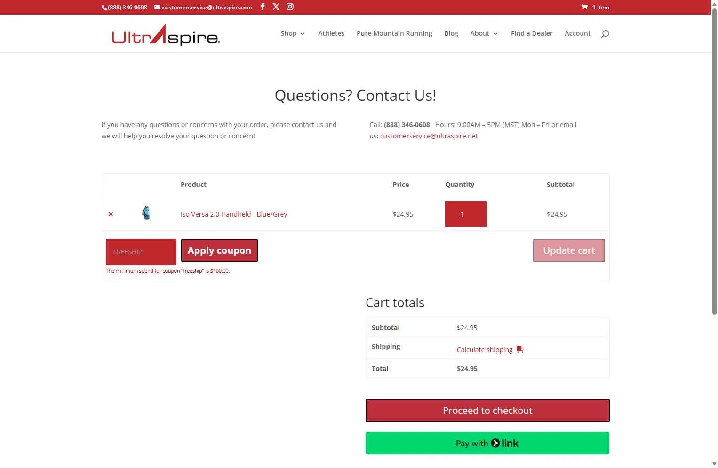Screen dimensions: 718x468
Task: Click the Total amount $24.95
Action: click(467, 369)
